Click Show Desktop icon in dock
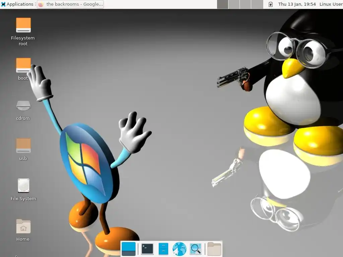The height and width of the screenshot is (257, 343). [x=128, y=249]
